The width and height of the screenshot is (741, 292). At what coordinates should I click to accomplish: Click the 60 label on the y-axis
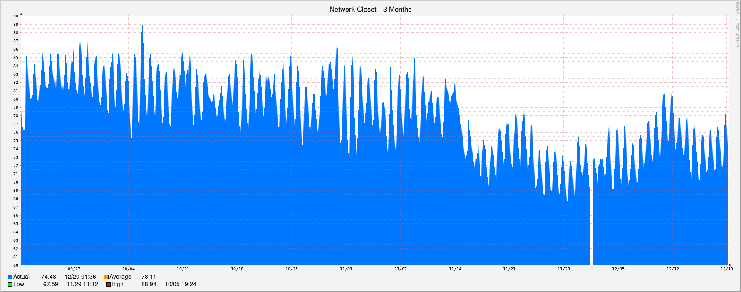tap(16, 265)
